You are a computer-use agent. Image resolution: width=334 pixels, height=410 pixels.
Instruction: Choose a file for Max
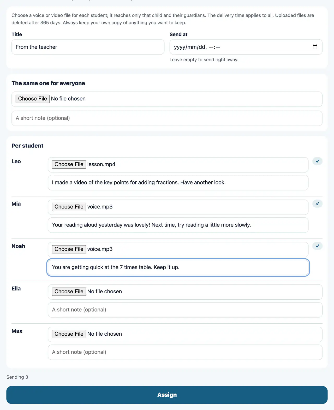(69, 334)
